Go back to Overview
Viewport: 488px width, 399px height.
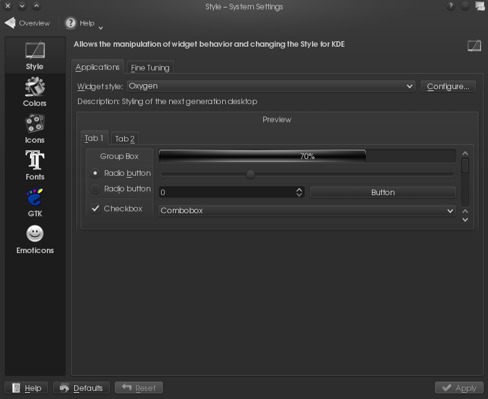pyautogui.click(x=27, y=23)
